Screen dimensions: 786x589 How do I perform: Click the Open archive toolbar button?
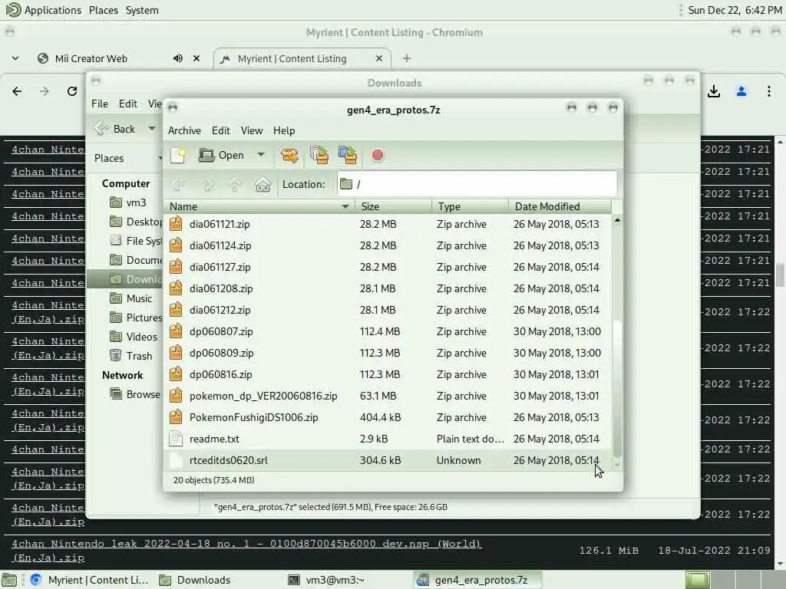222,155
